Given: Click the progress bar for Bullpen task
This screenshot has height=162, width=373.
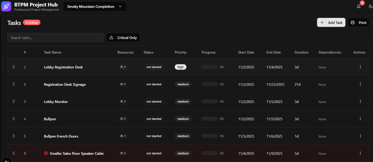Looking at the screenshot, I should point(210,119).
